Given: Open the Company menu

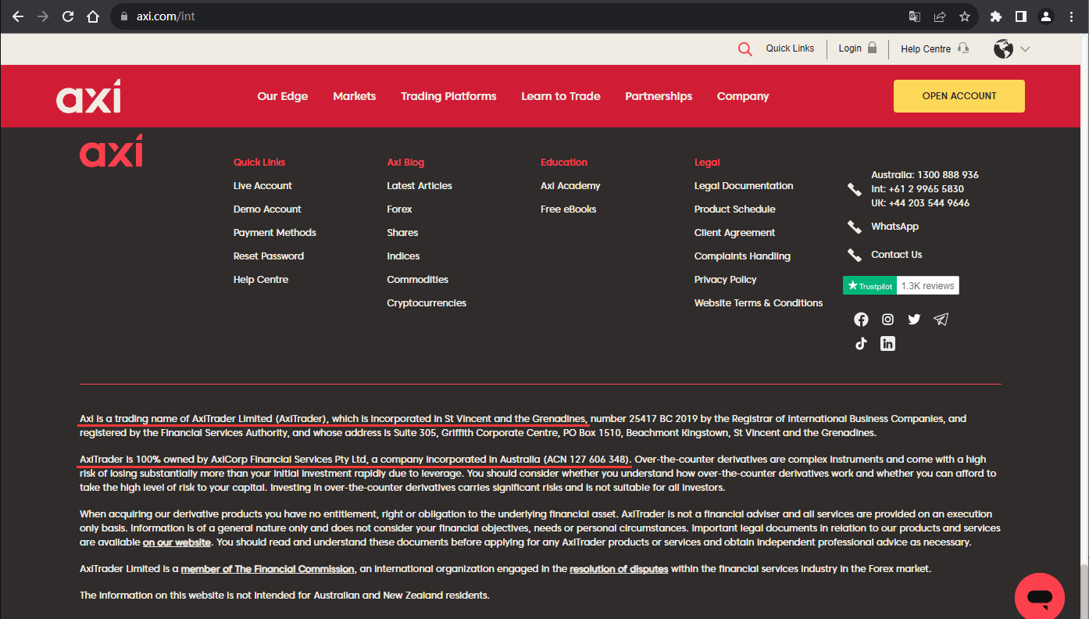Looking at the screenshot, I should point(743,96).
